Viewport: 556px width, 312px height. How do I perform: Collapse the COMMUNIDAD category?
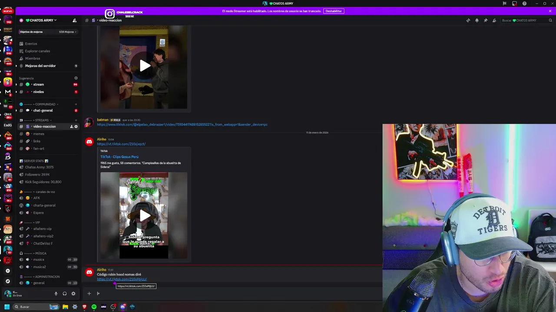point(39,104)
